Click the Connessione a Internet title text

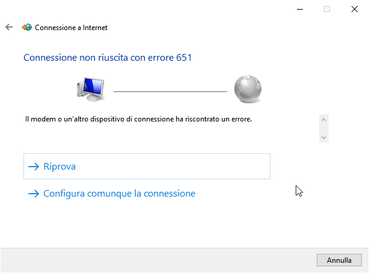click(72, 28)
